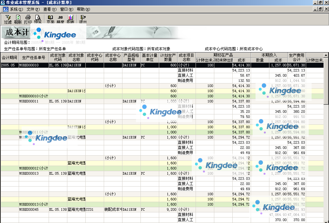The image size is (329, 223).
Task: Open the 帮助(H) menu
Action: (x=83, y=9)
